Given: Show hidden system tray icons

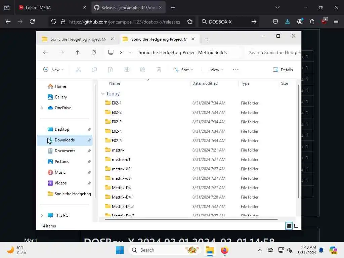Looking at the screenshot, I should pyautogui.click(x=260, y=250).
